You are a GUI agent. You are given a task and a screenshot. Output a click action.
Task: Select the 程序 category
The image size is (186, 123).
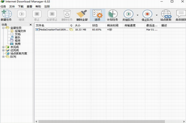[18, 41]
